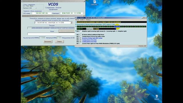Uncheck Bit 6 Leaving Home (LH) active
Screen dimensions: 183x103
point(81,41)
